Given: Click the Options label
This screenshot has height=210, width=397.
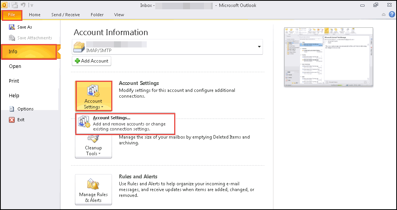Looking at the screenshot, I should coord(25,109).
